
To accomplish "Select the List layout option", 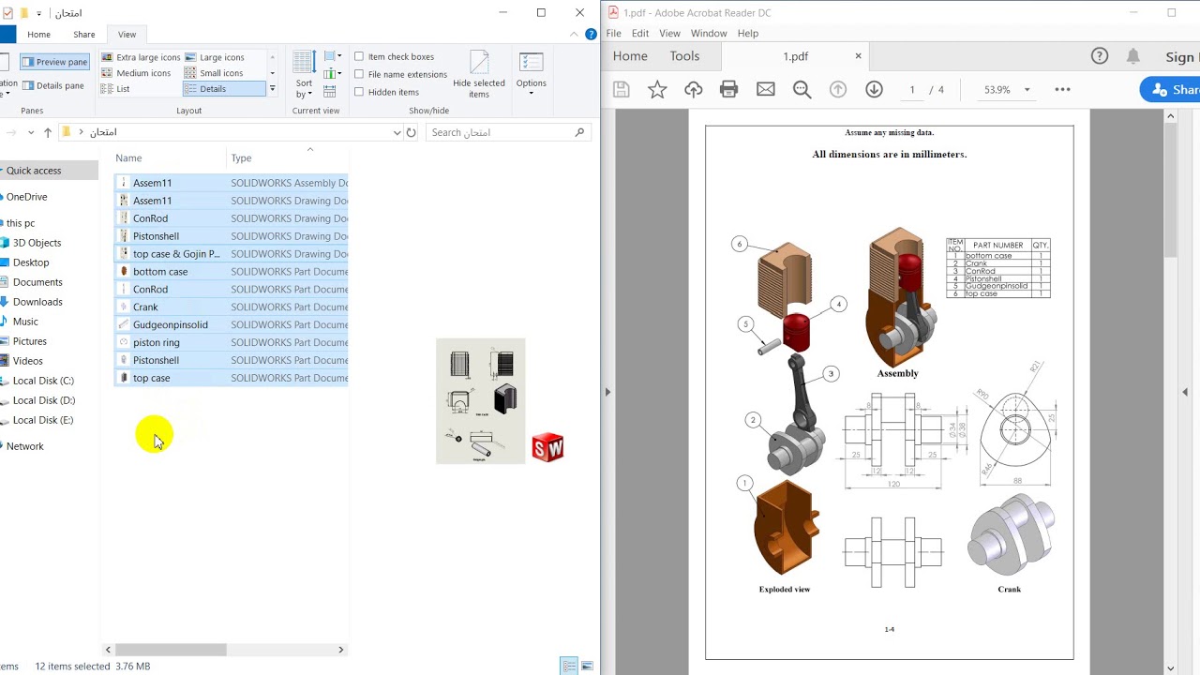I will 115,89.
